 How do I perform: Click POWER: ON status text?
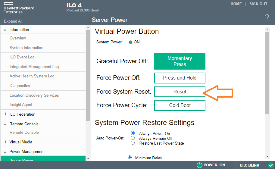coord(214,165)
